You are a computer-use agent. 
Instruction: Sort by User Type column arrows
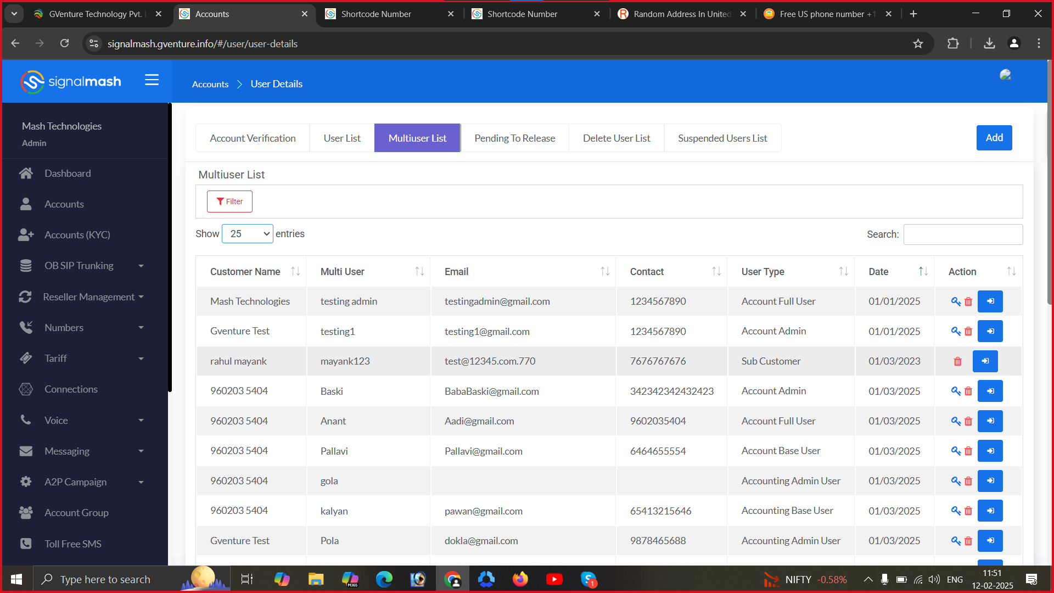click(843, 272)
